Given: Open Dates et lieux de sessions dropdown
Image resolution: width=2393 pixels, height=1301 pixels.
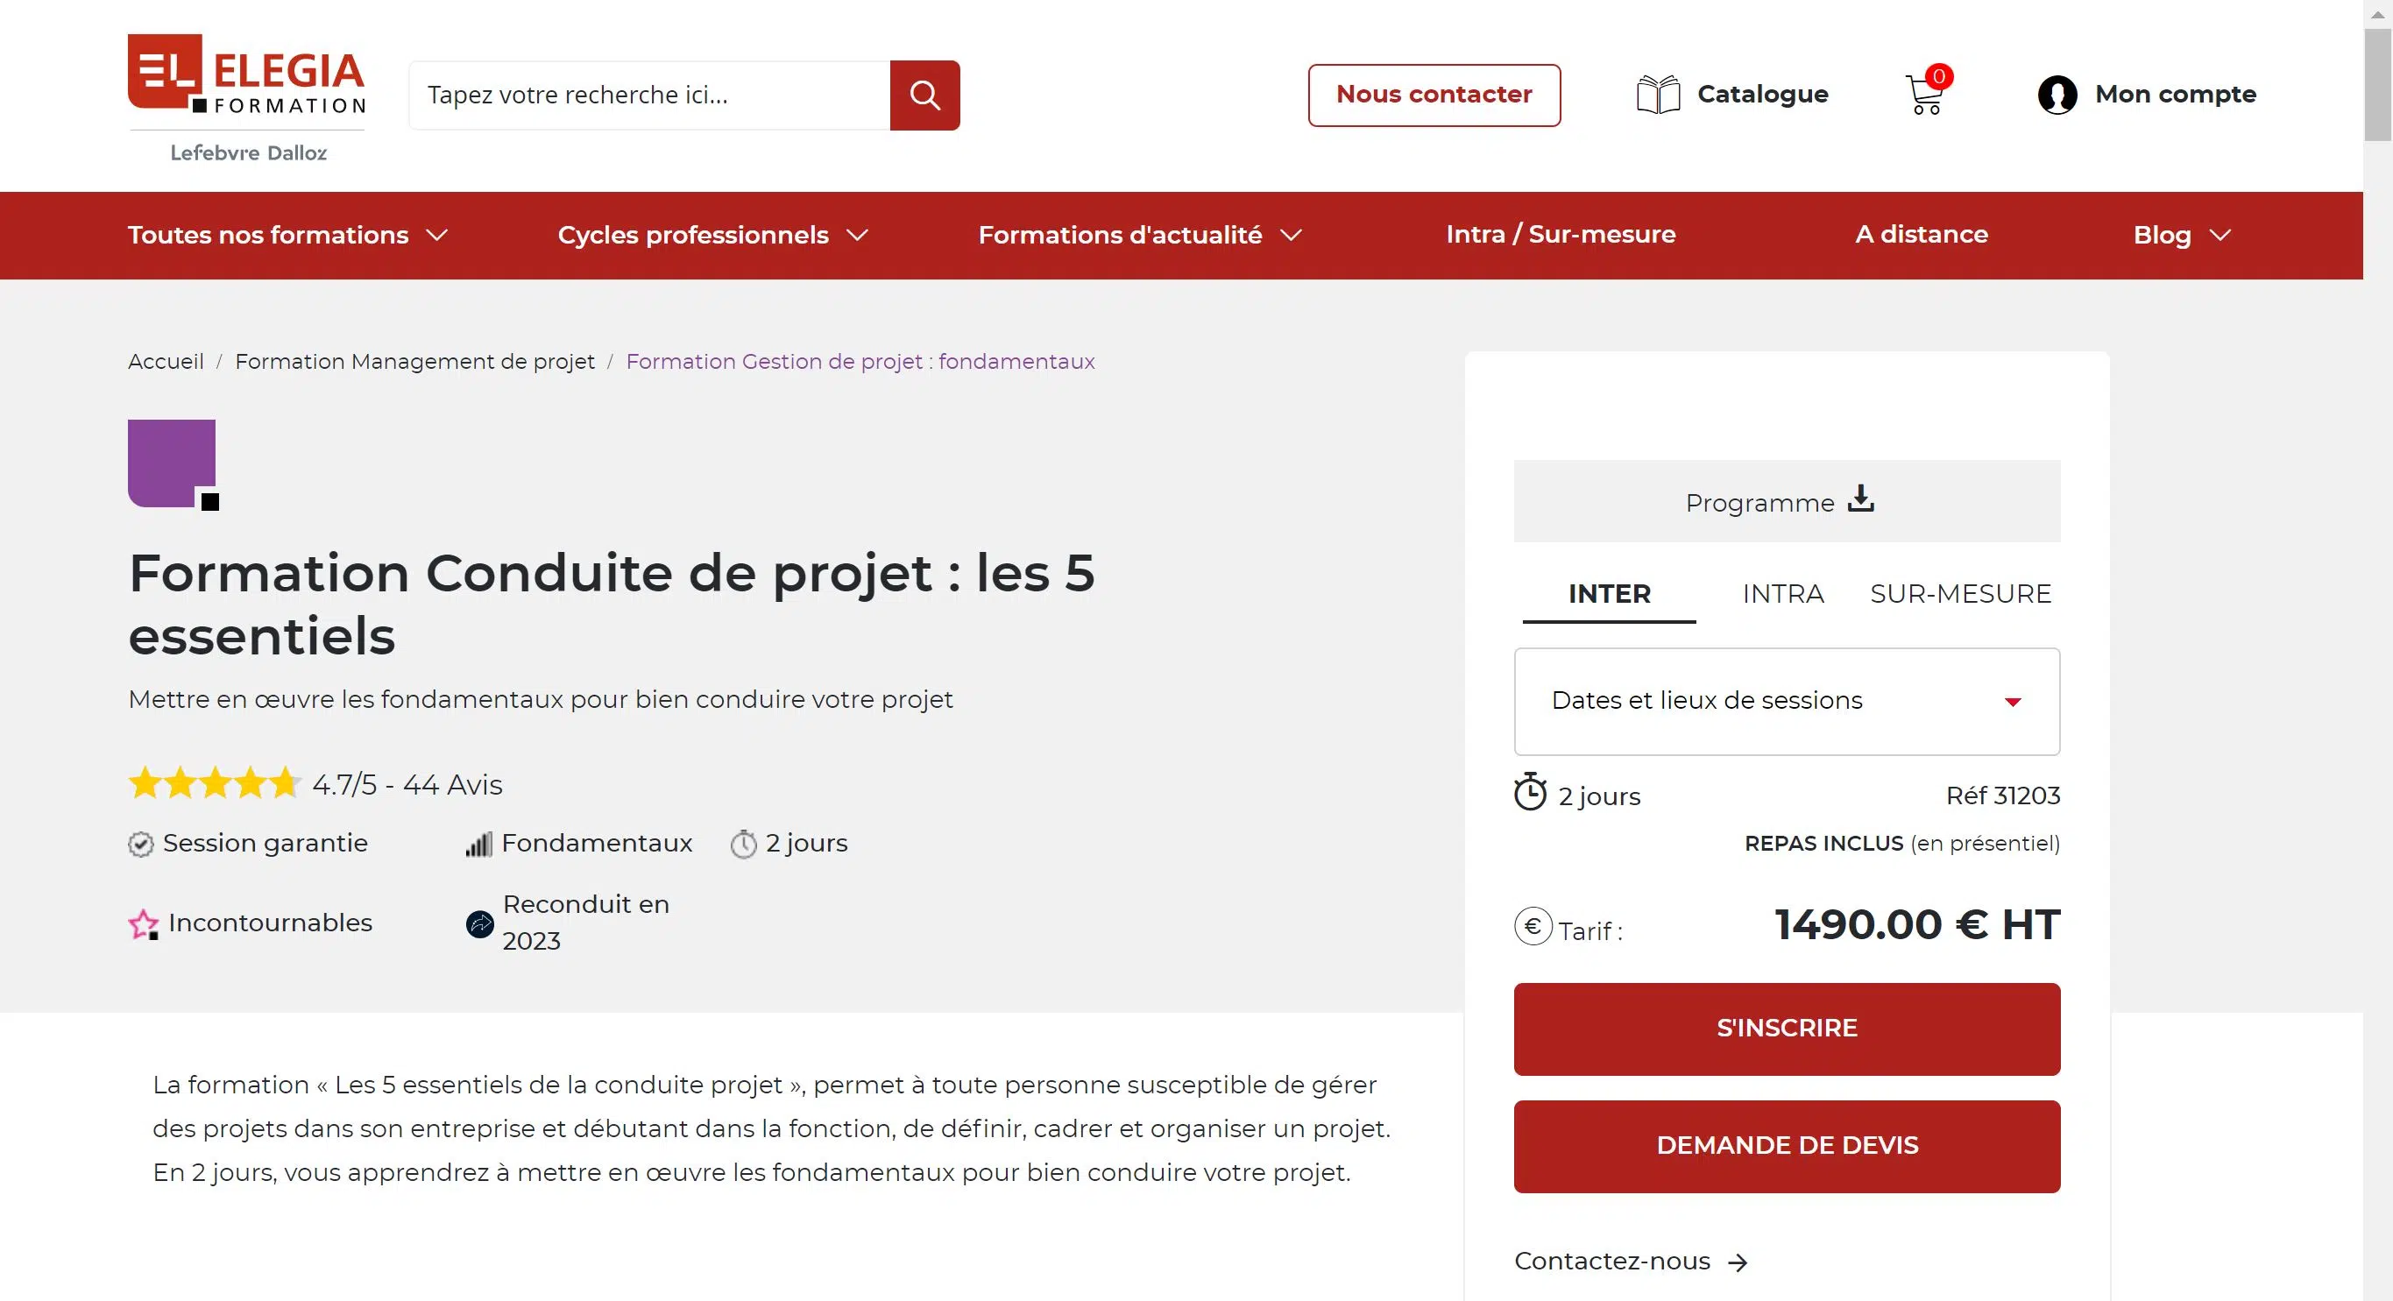Looking at the screenshot, I should [1787, 701].
